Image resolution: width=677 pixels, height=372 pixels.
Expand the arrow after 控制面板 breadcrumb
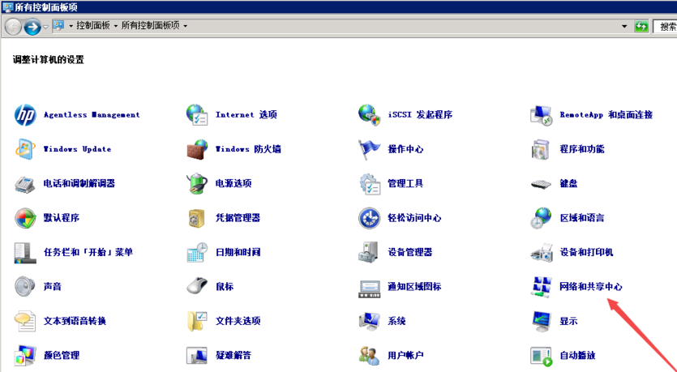[x=116, y=26]
